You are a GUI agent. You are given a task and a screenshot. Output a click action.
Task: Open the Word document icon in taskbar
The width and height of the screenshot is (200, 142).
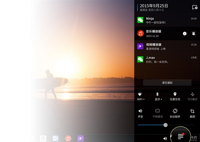pyautogui.click(x=56, y=138)
